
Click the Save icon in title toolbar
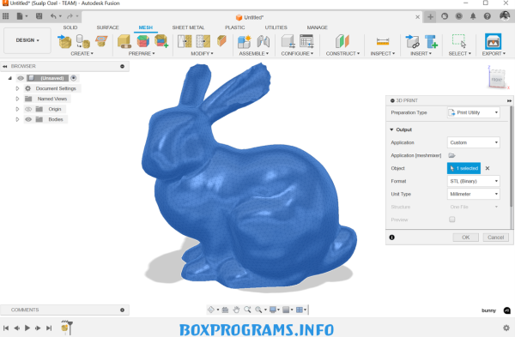click(x=39, y=16)
